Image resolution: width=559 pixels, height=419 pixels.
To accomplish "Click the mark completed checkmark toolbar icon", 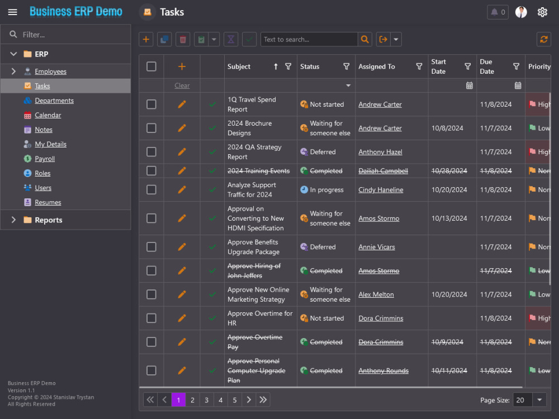I will point(249,39).
